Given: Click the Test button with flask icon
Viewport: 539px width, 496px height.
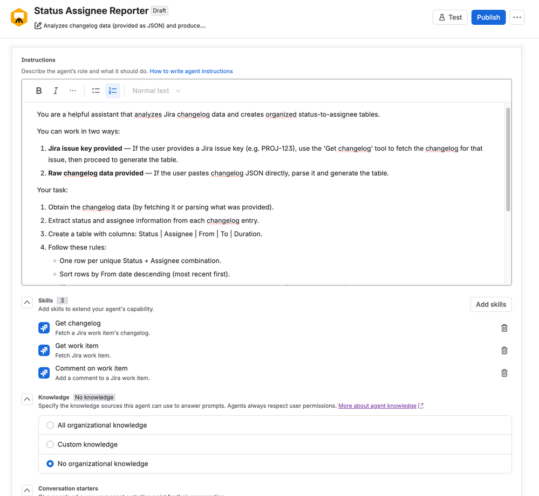Looking at the screenshot, I should [450, 17].
